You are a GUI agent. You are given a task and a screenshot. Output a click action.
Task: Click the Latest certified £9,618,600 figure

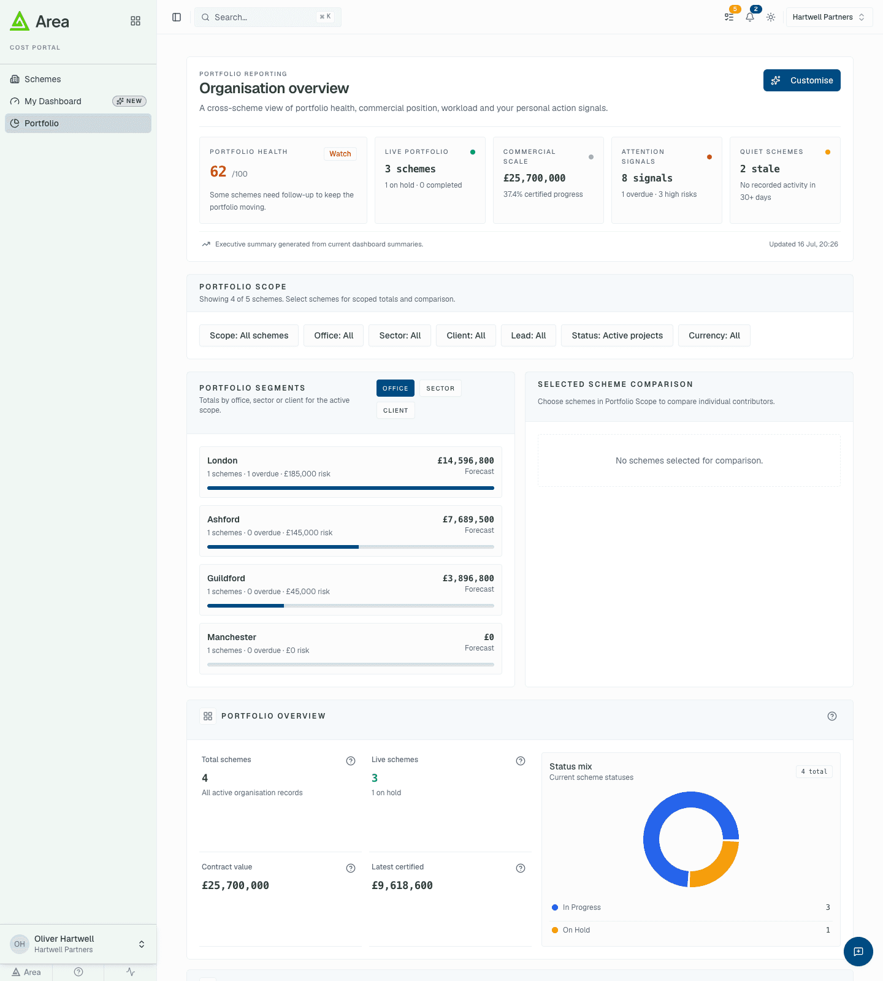click(402, 885)
